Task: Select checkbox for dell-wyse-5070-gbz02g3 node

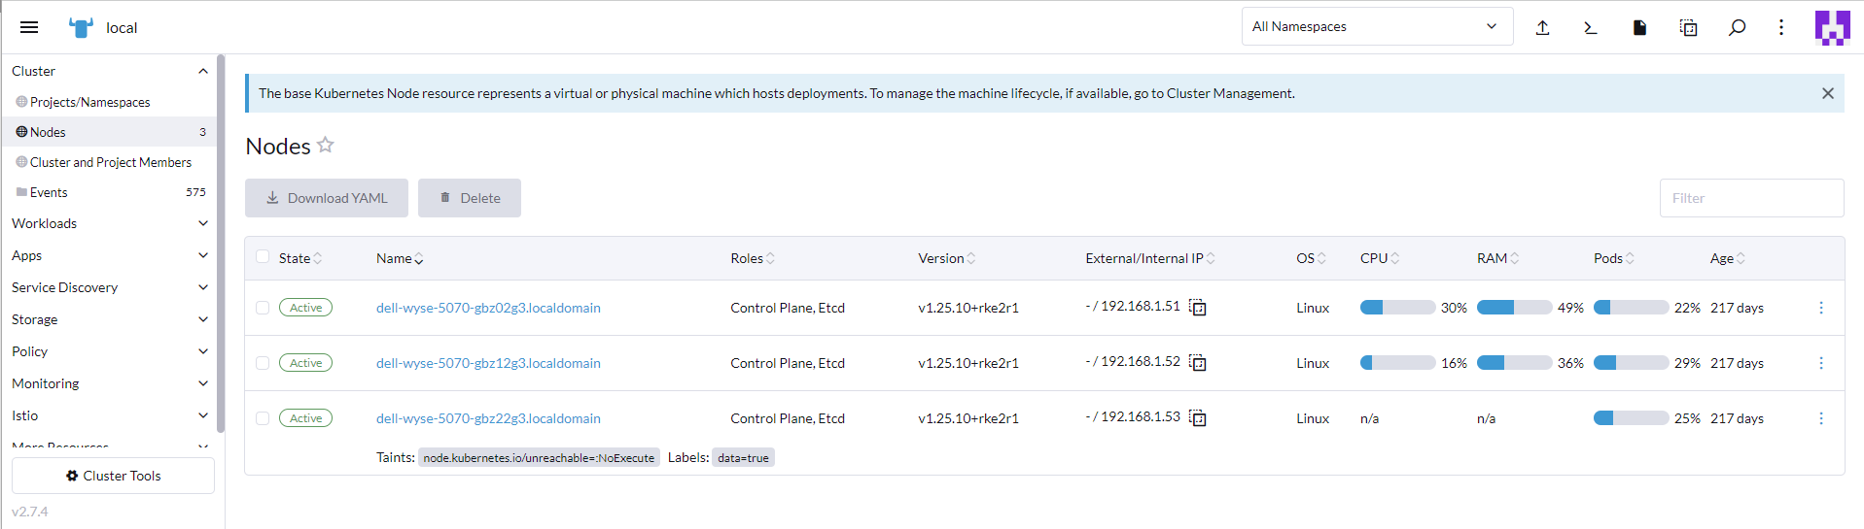Action: point(263,308)
